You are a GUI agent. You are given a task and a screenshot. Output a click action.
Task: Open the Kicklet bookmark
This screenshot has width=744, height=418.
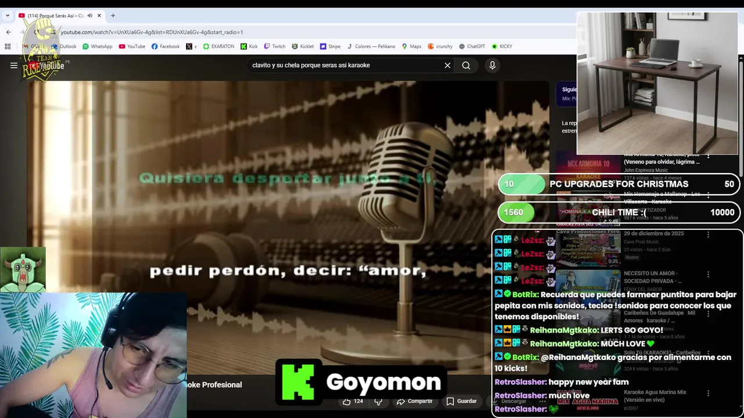[303, 46]
